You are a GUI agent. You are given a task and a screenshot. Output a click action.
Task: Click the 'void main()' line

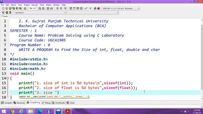[x=22, y=73]
